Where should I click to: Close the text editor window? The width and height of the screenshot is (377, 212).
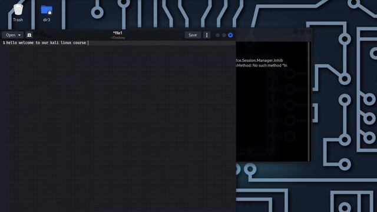click(230, 35)
